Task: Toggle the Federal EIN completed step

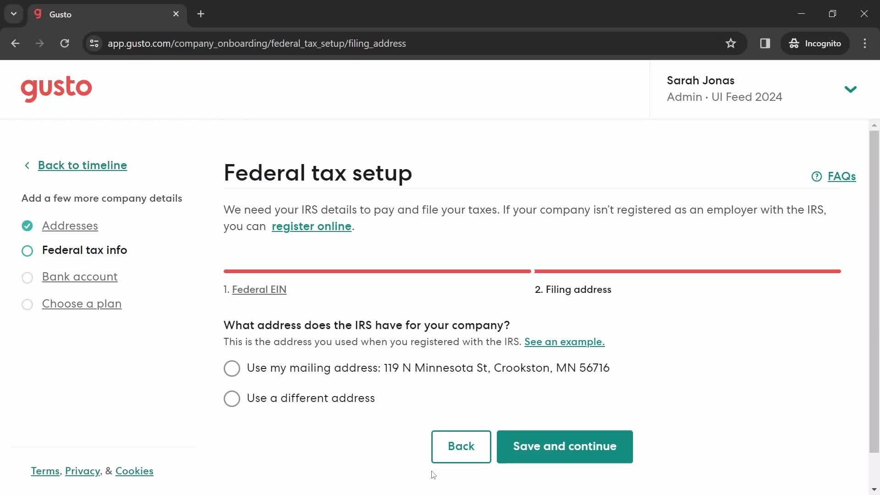Action: [258, 290]
